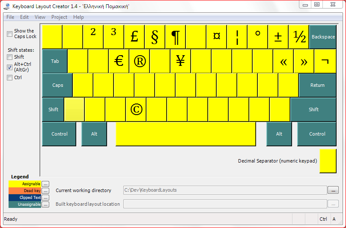
Task: Click the Dead key legend color swatch
Action: click(x=25, y=191)
